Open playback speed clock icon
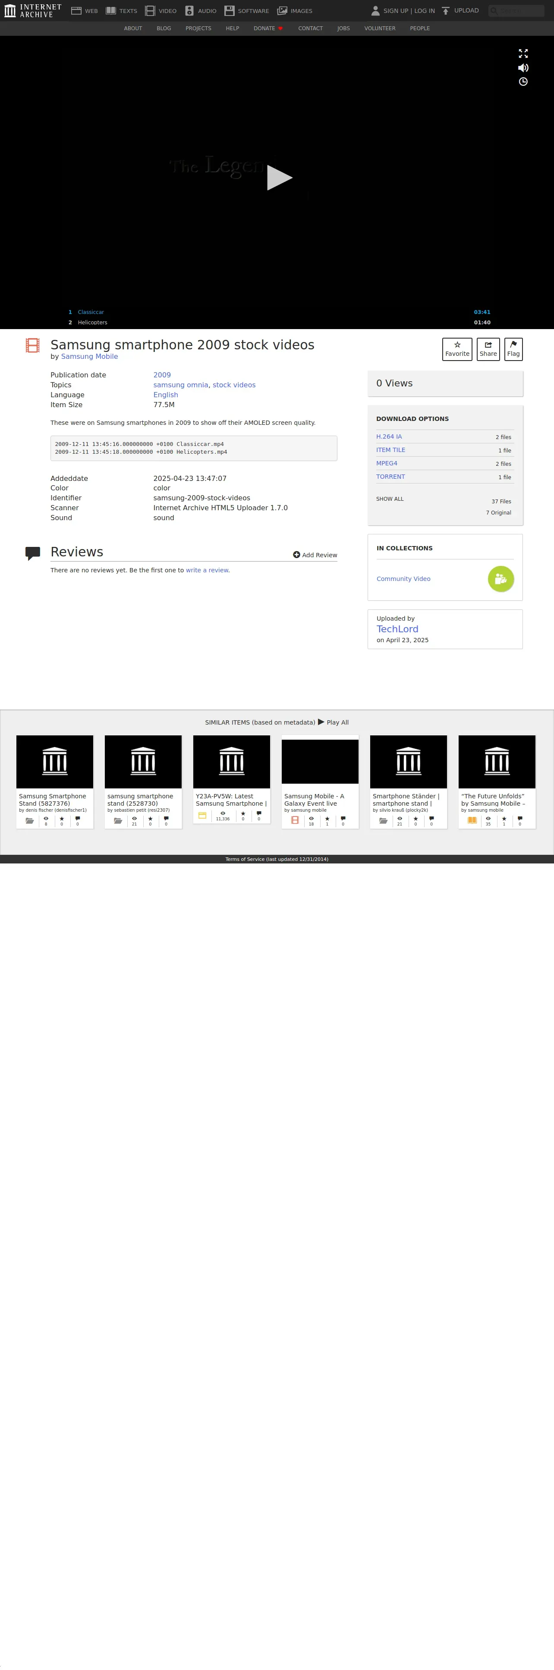554x1670 pixels. coord(523,82)
